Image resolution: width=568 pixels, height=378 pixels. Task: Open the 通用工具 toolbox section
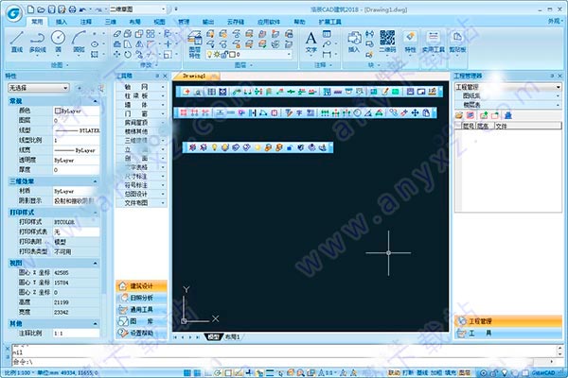click(x=142, y=310)
